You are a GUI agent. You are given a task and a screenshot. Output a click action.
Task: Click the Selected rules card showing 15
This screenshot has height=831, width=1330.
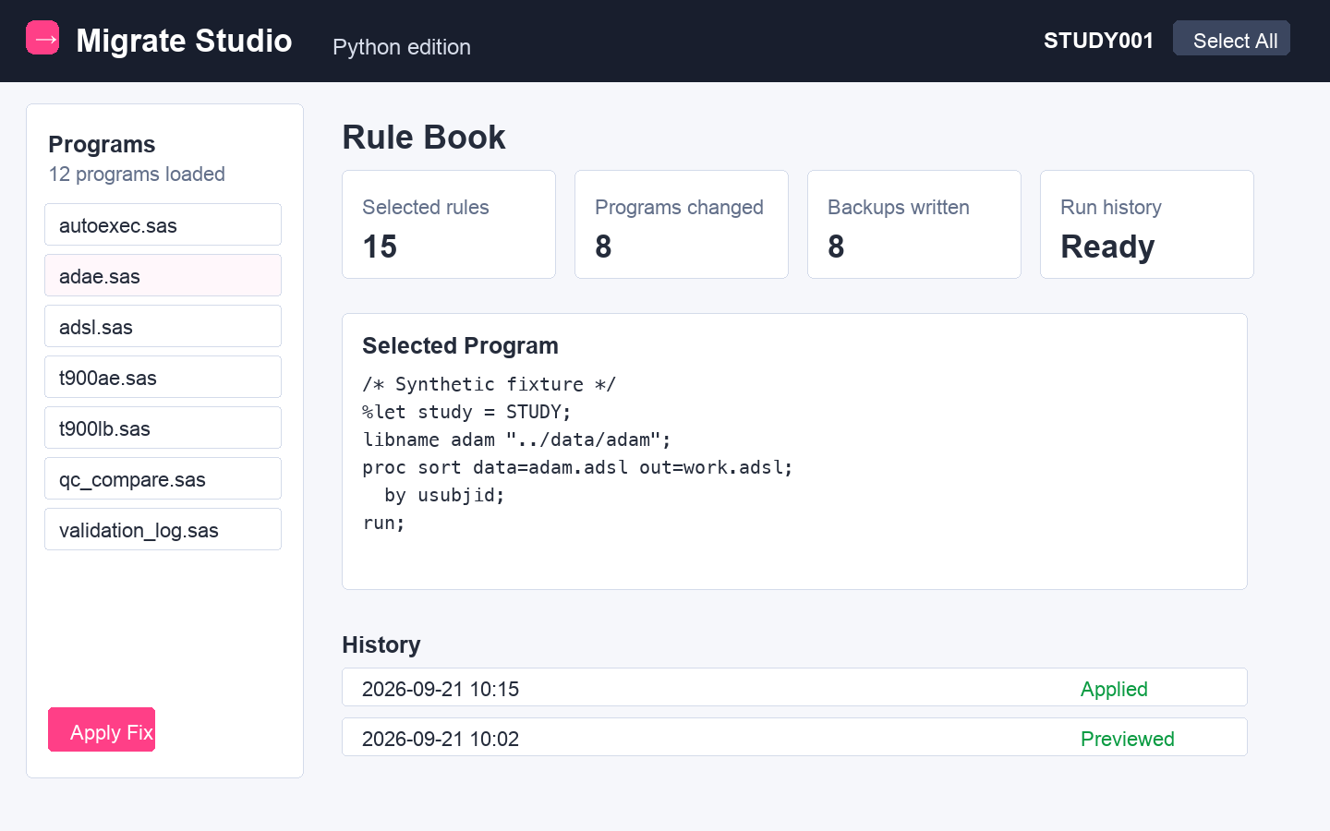click(x=449, y=224)
